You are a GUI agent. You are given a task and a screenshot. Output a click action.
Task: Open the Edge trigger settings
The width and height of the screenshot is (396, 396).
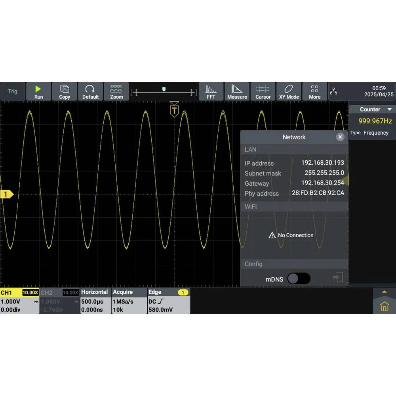click(x=168, y=301)
